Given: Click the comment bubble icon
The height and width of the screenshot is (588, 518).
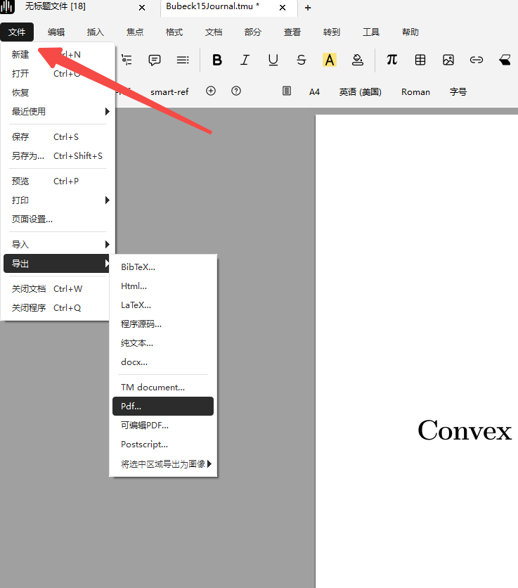Looking at the screenshot, I should tap(155, 60).
